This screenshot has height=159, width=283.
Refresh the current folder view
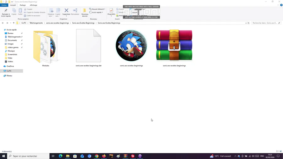(248, 23)
